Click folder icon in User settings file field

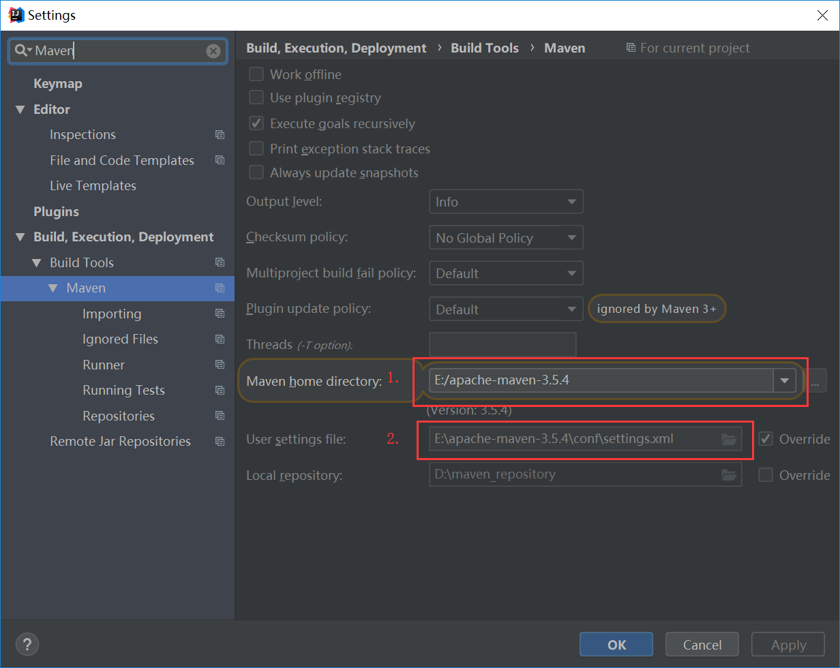coord(729,439)
